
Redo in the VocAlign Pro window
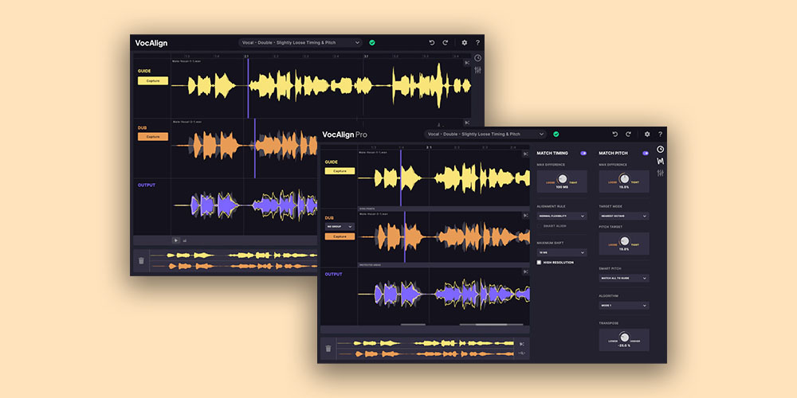628,135
